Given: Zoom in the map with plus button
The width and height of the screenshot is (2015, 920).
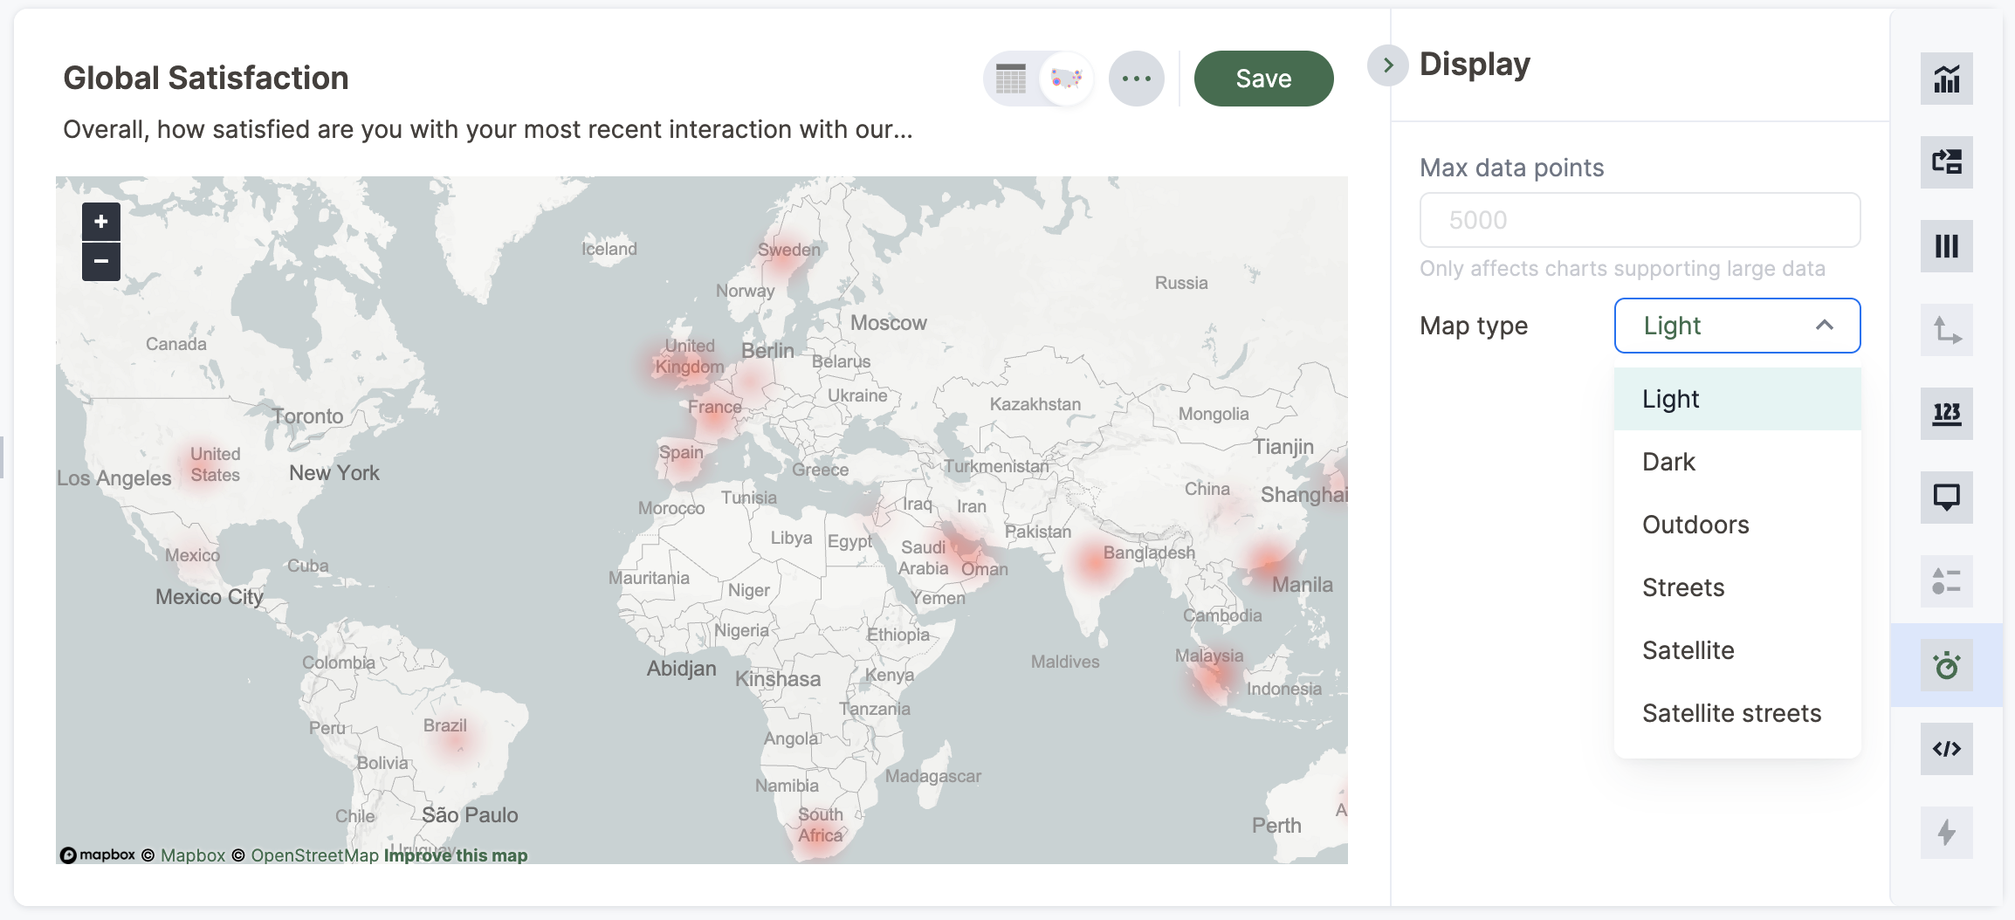Looking at the screenshot, I should point(101,222).
